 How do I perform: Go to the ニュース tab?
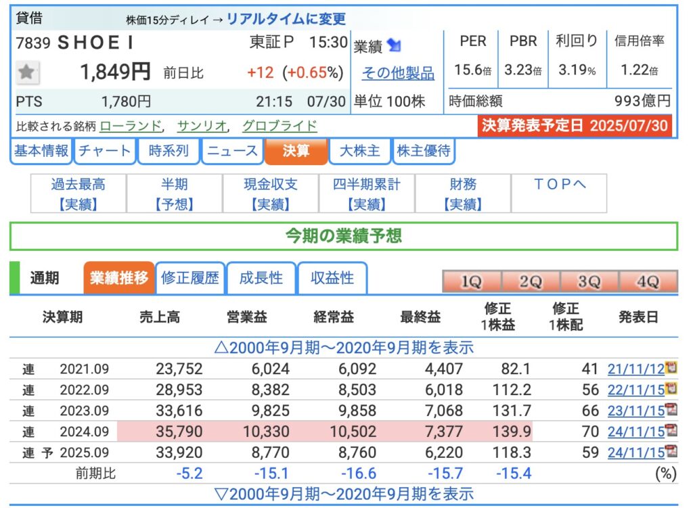point(232,151)
